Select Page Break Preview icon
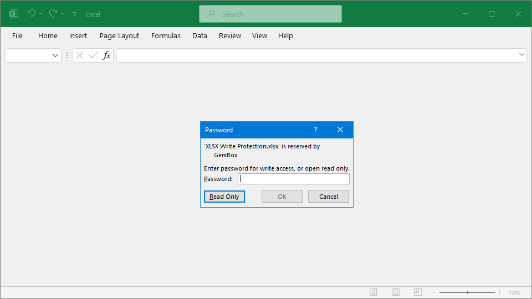 [417, 292]
